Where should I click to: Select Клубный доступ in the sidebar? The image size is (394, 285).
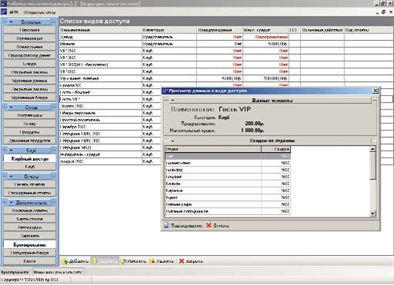click(x=29, y=159)
